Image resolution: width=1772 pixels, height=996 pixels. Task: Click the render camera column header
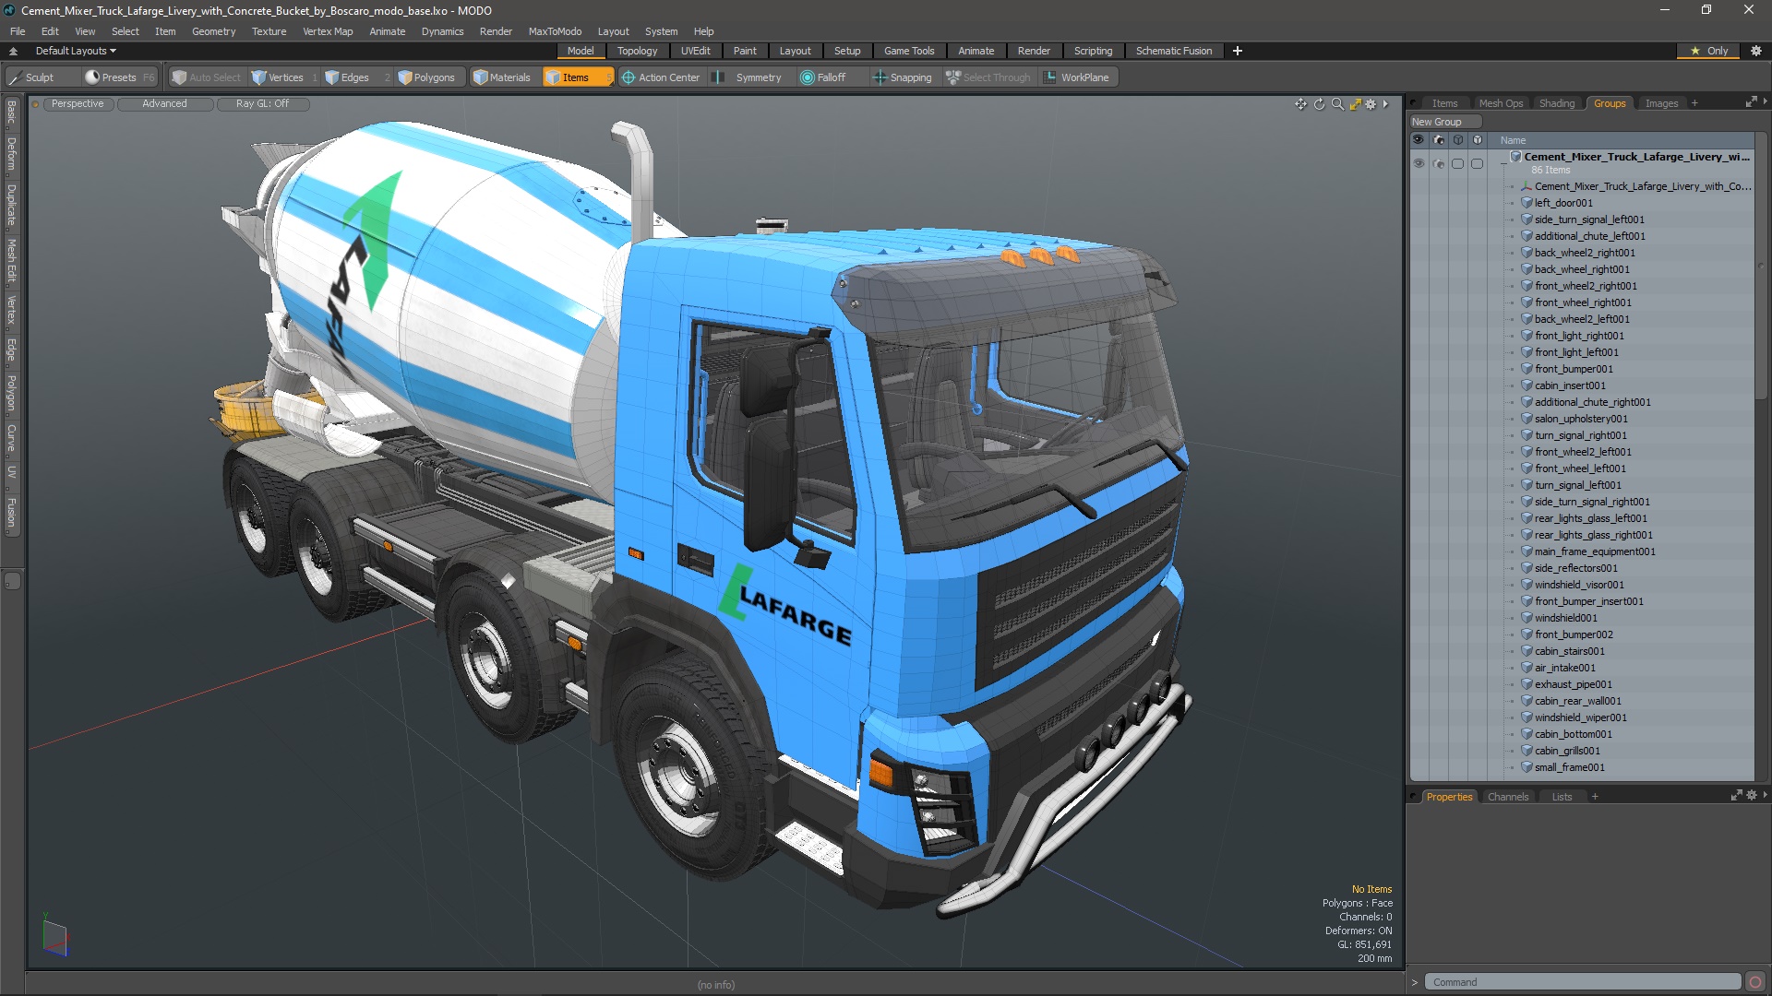[x=1438, y=140]
